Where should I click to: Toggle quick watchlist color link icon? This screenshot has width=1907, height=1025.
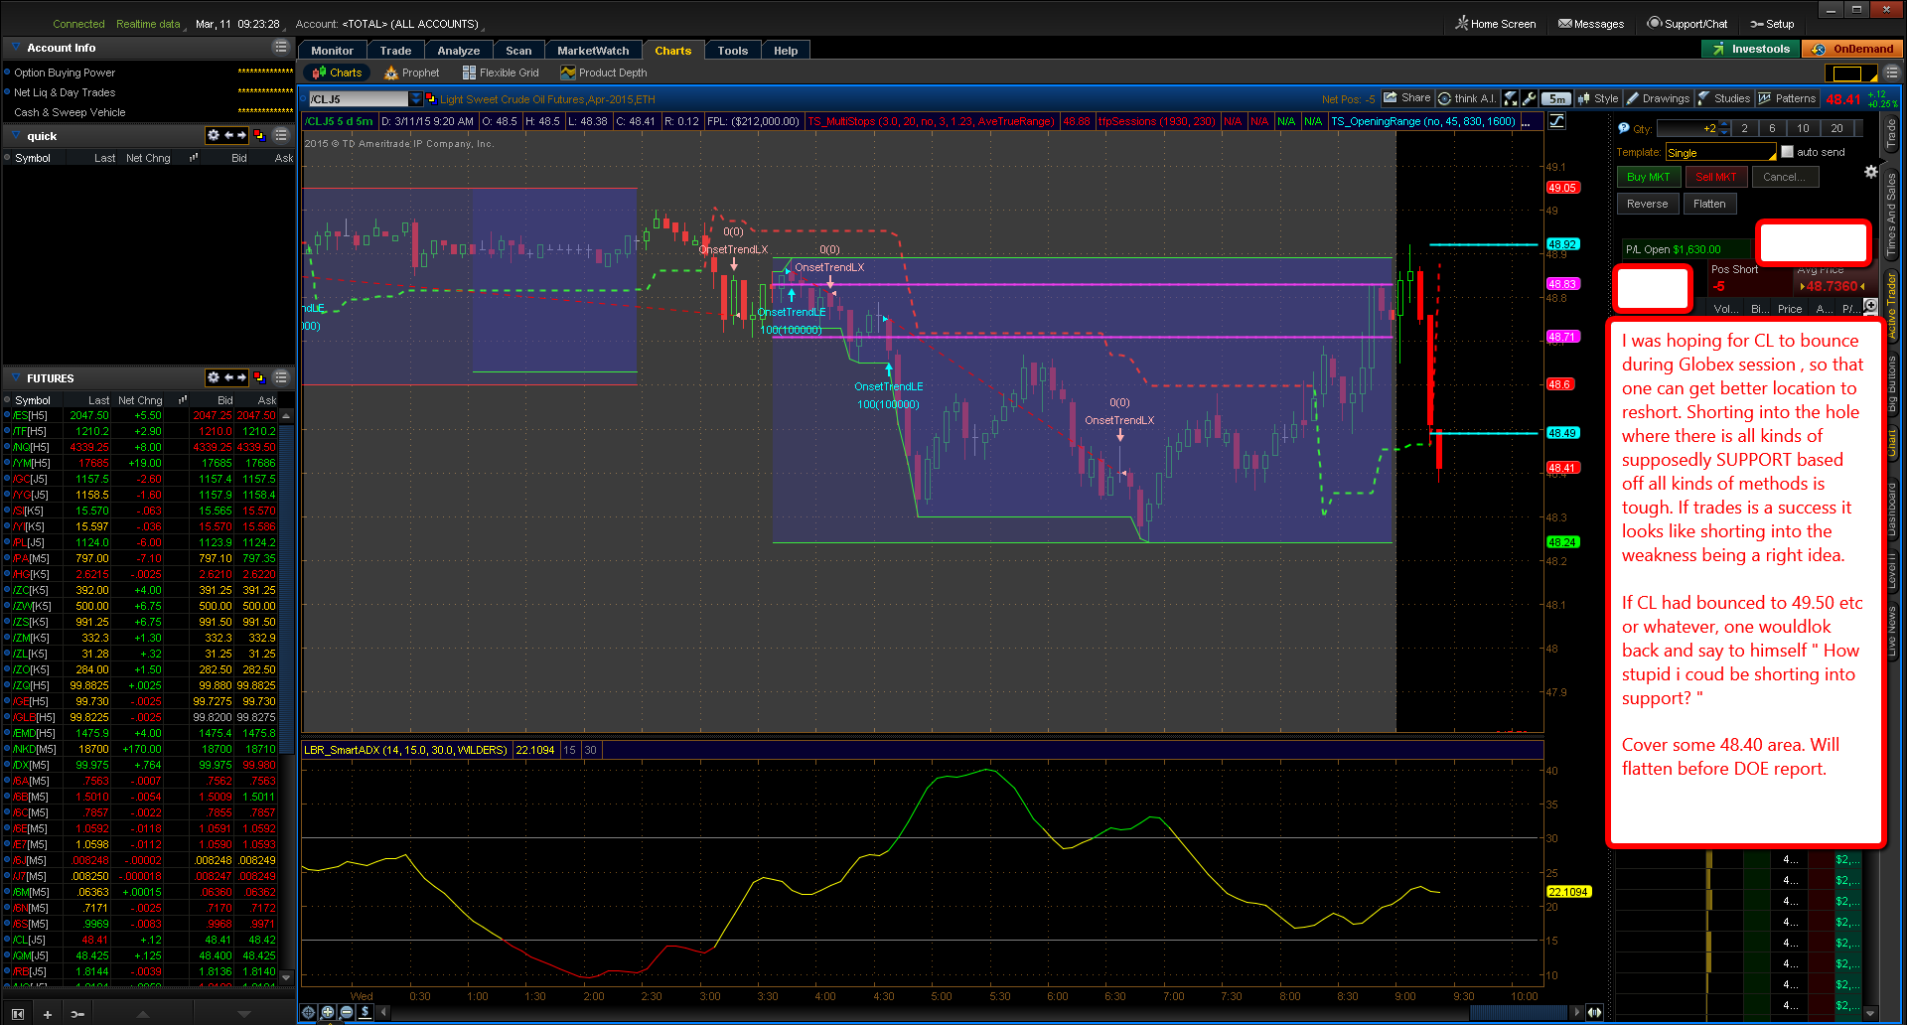coord(259,135)
